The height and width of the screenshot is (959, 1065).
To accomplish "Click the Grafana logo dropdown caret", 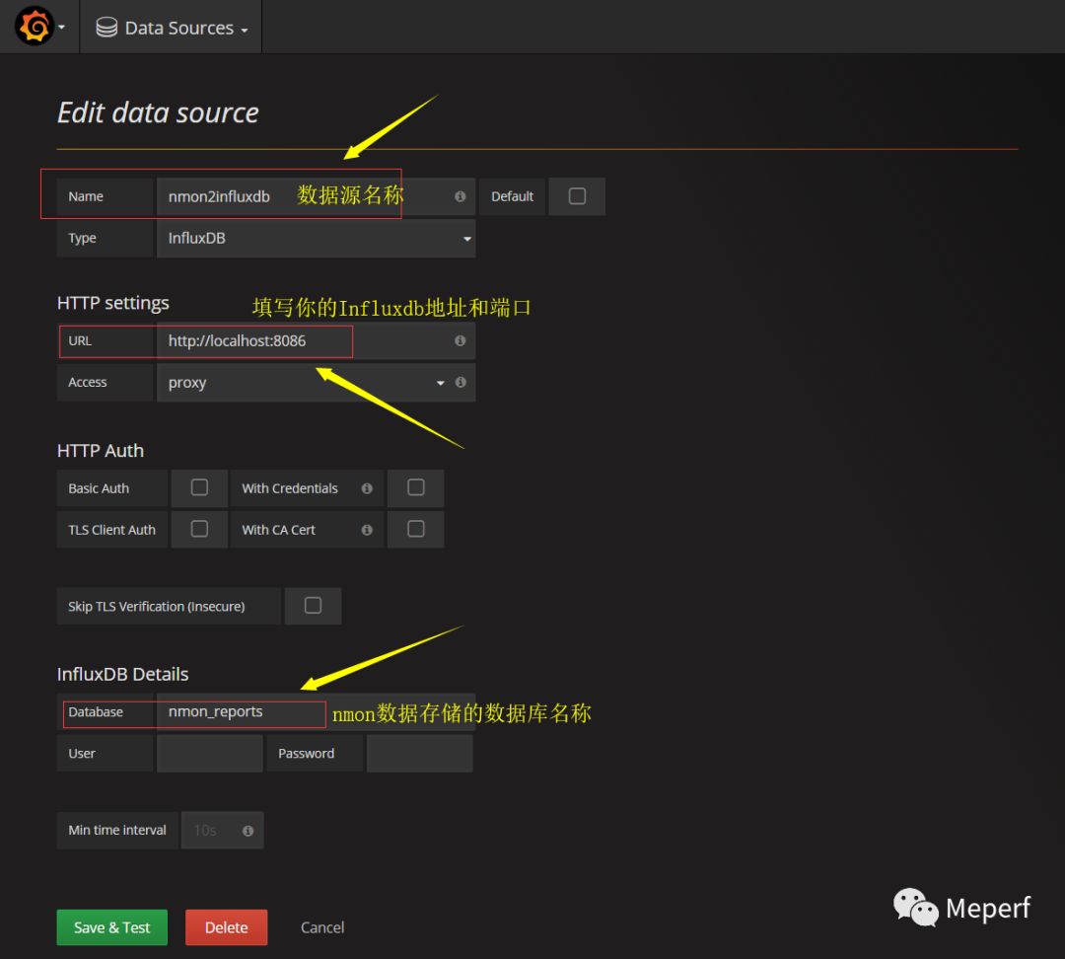I will point(62,28).
